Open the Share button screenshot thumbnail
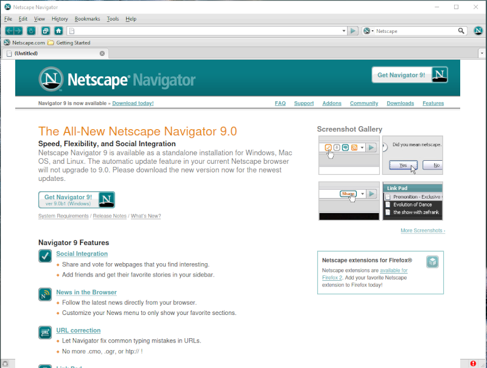 coord(349,201)
